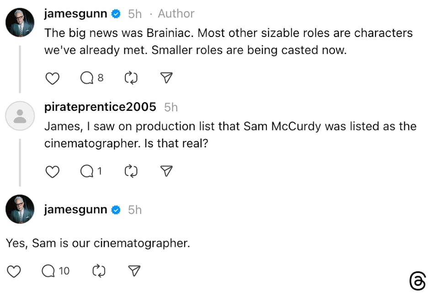
Task: Repost the Sam cinematographer reply
Action: 99,272
